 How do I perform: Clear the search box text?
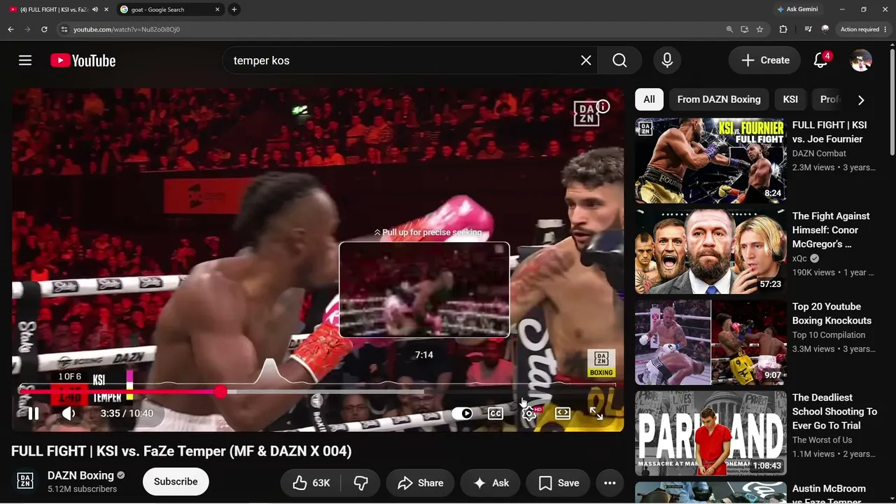[586, 60]
